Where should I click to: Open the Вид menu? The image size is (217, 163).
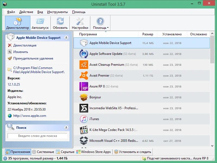(x=40, y=12)
